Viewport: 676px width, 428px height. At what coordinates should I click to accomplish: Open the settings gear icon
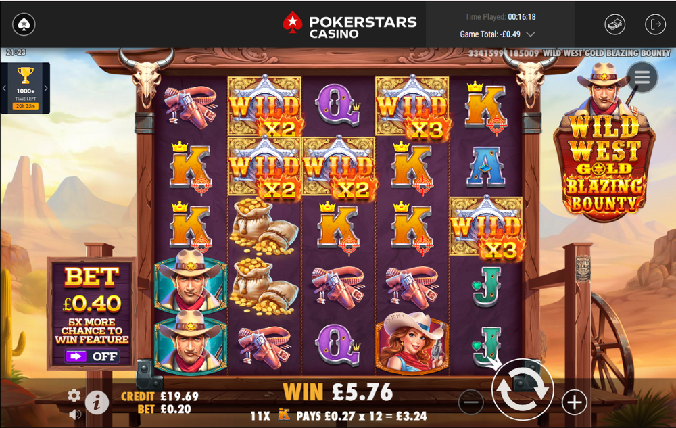click(x=74, y=396)
